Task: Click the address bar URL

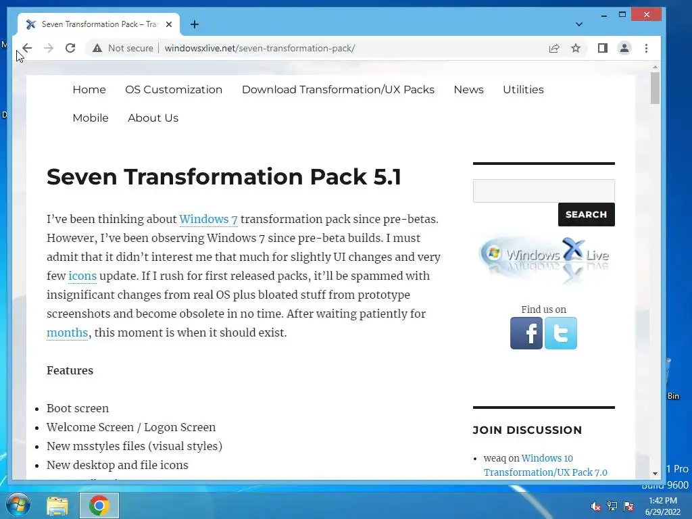Action: click(x=259, y=48)
